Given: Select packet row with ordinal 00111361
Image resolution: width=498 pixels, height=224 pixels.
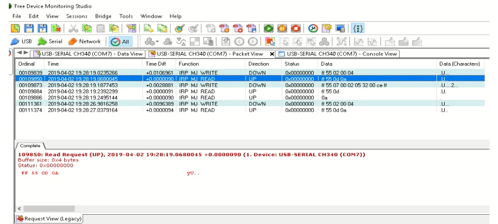Looking at the screenshot, I should coord(250,104).
